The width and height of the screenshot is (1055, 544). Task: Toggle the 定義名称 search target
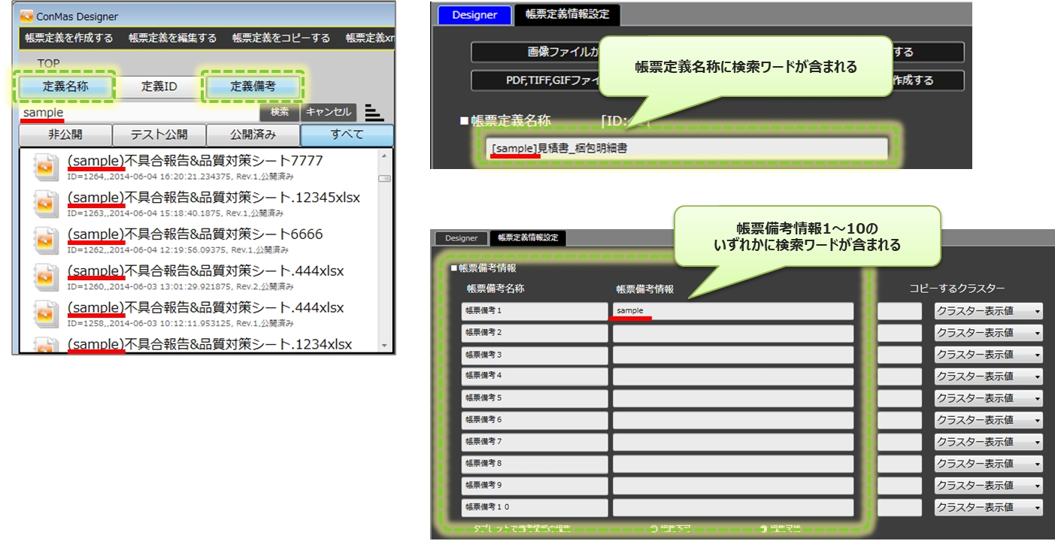pos(65,86)
